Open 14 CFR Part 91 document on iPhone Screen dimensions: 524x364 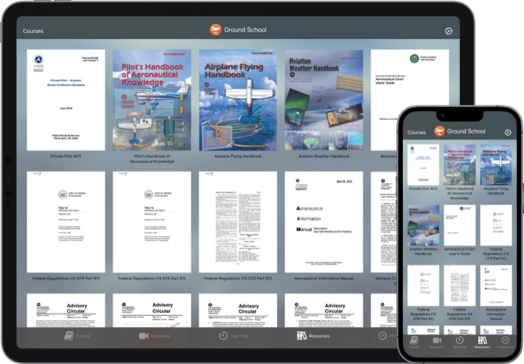click(x=423, y=286)
